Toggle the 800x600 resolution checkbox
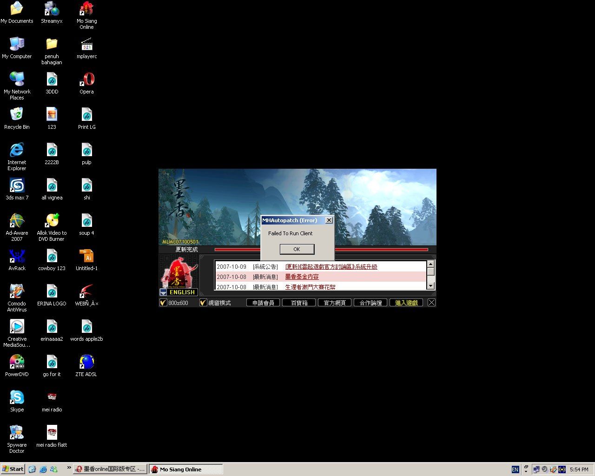This screenshot has width=595, height=476. 163,303
